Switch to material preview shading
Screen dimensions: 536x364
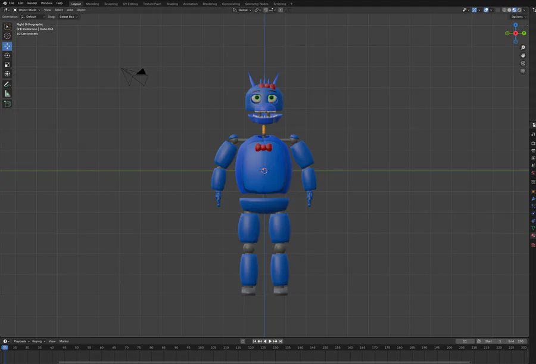tap(514, 10)
